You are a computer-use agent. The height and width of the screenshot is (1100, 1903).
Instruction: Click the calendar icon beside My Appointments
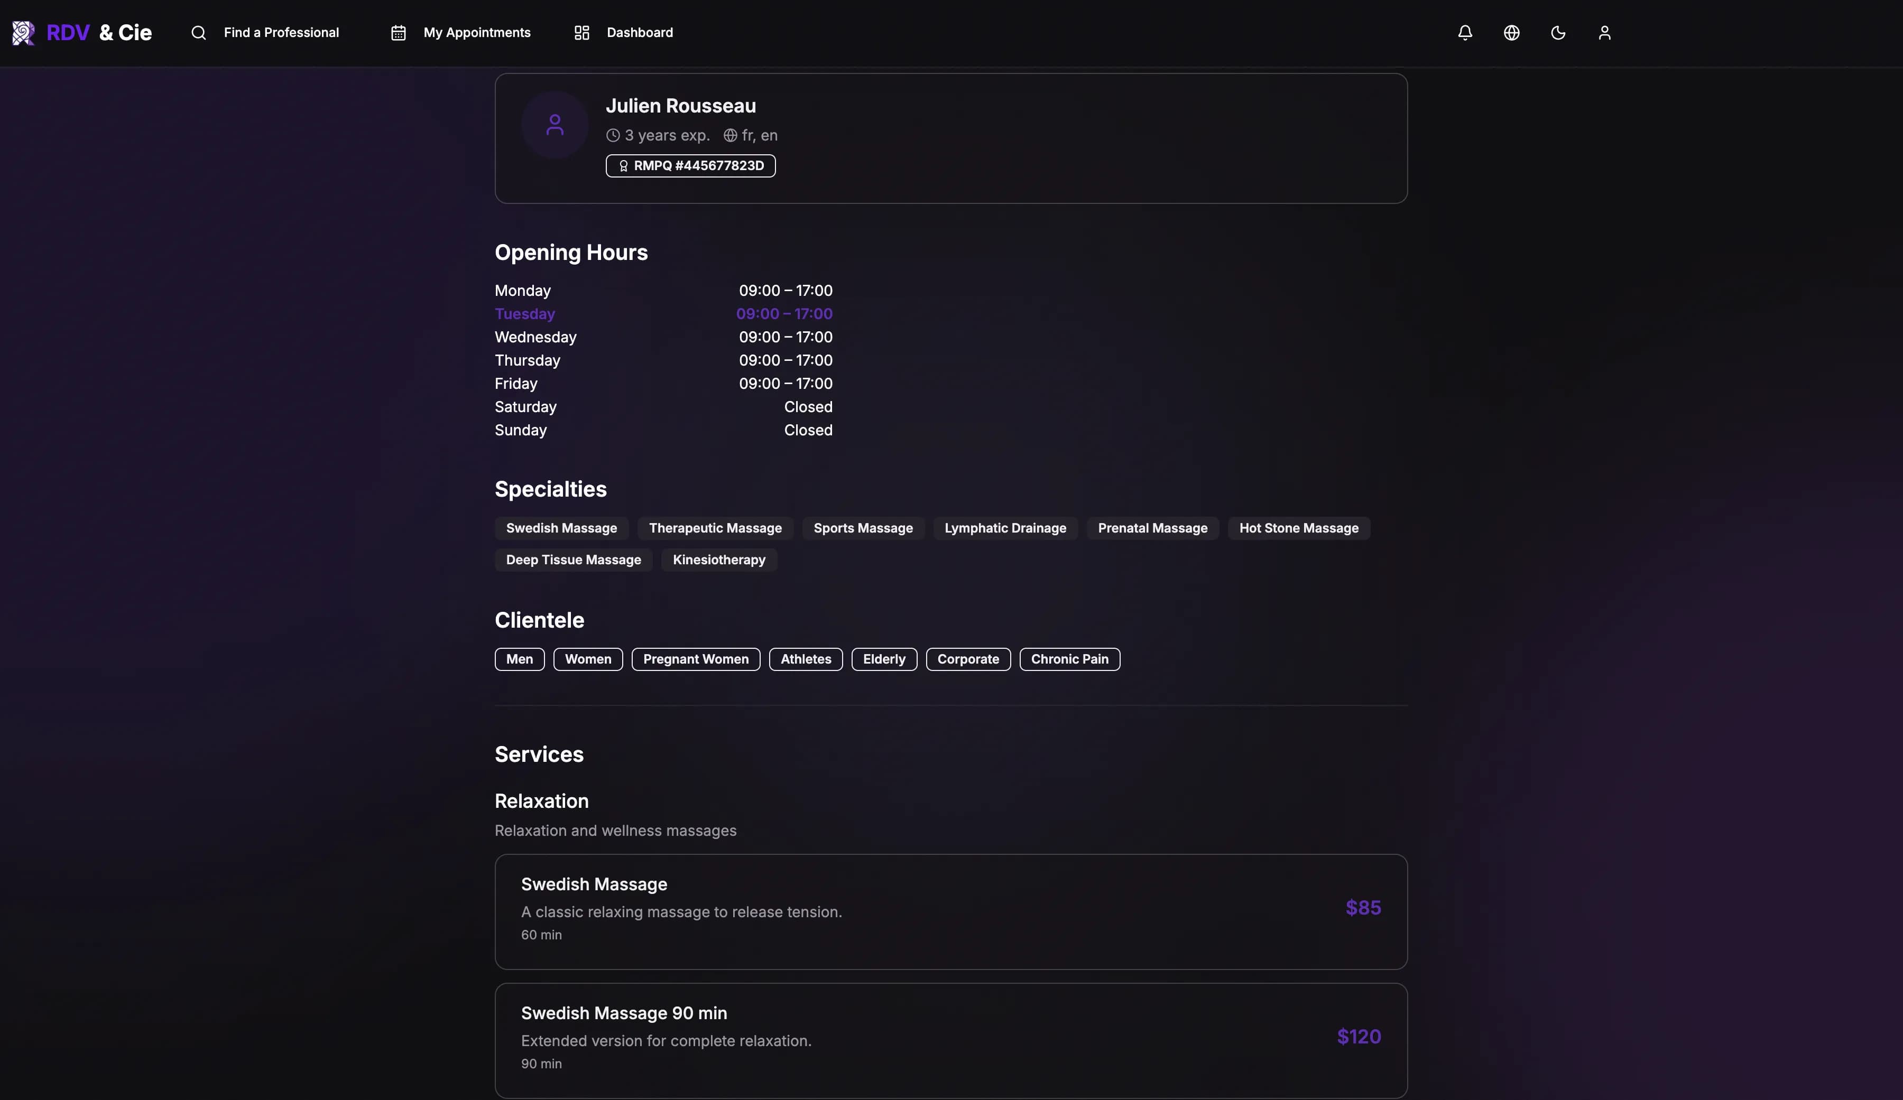point(398,32)
